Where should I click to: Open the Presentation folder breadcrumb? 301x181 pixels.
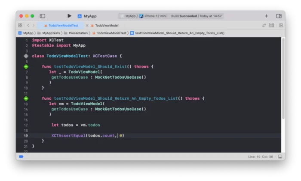[76, 33]
